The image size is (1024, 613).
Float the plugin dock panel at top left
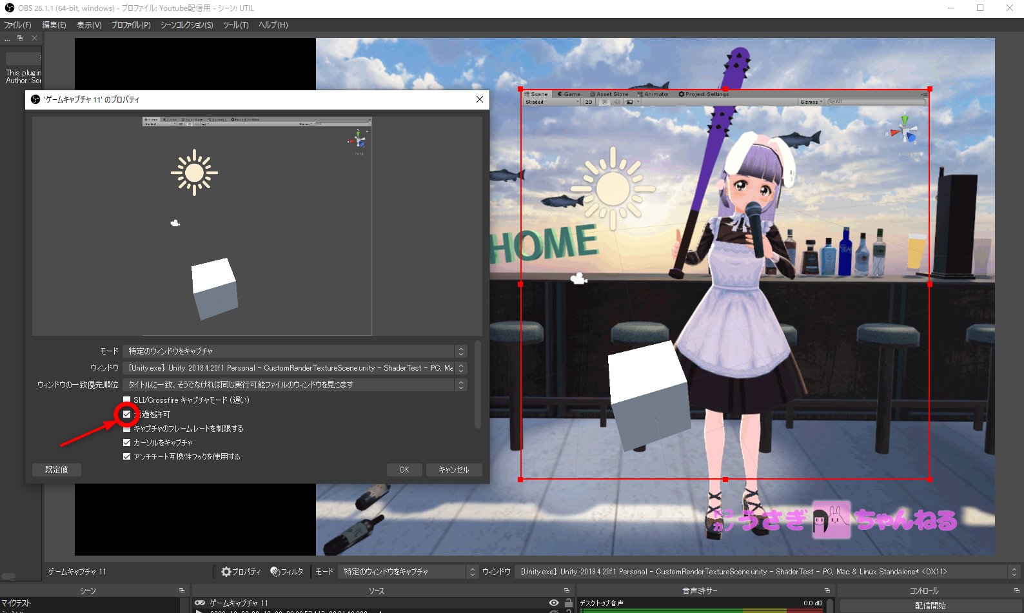click(20, 38)
